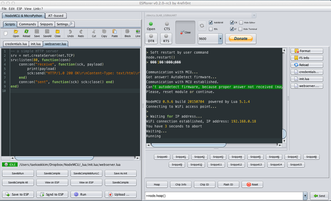Click the Block comment toolbar icon

(x=127, y=33)
